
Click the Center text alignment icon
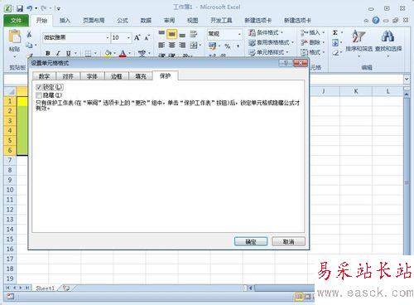171,45
